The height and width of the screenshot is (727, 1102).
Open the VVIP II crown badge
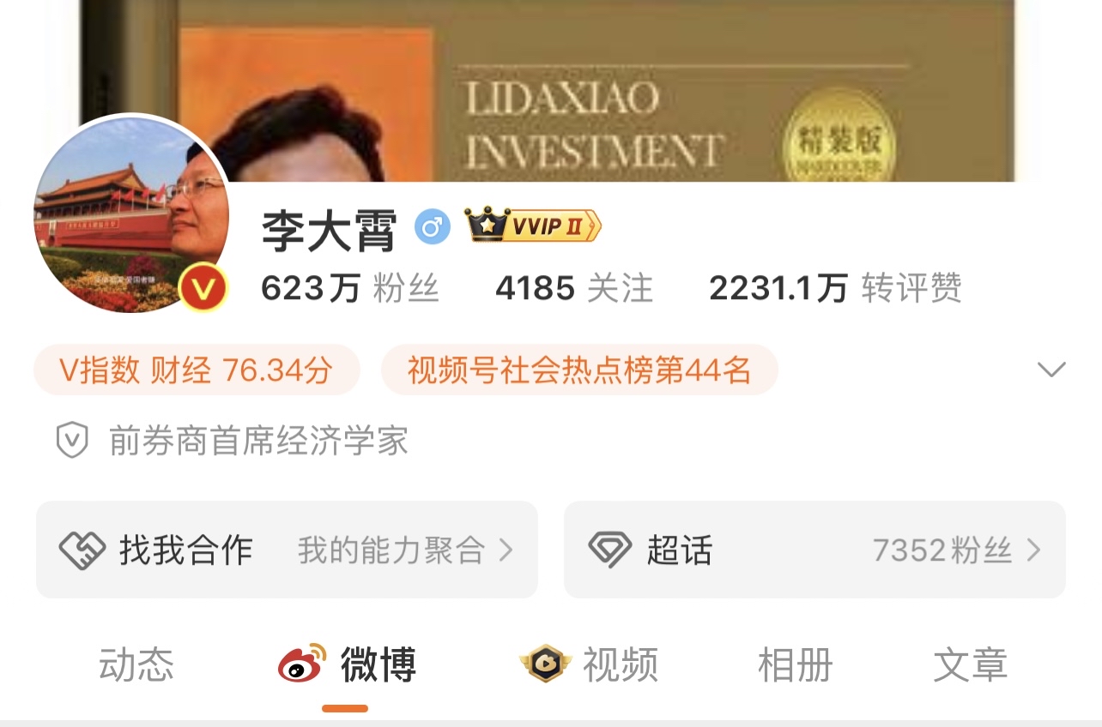(x=533, y=225)
